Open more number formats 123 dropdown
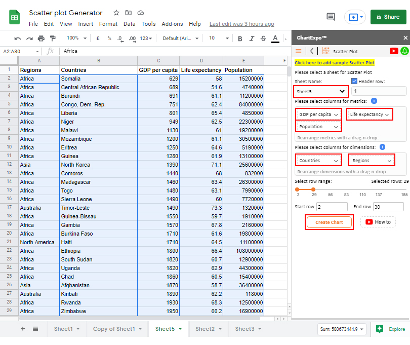 [146, 38]
